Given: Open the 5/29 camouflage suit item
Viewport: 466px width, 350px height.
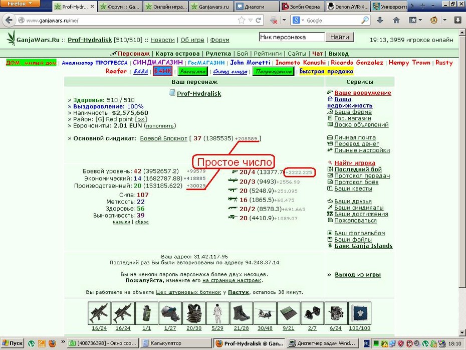Looking at the screenshot, I should click(x=217, y=313).
